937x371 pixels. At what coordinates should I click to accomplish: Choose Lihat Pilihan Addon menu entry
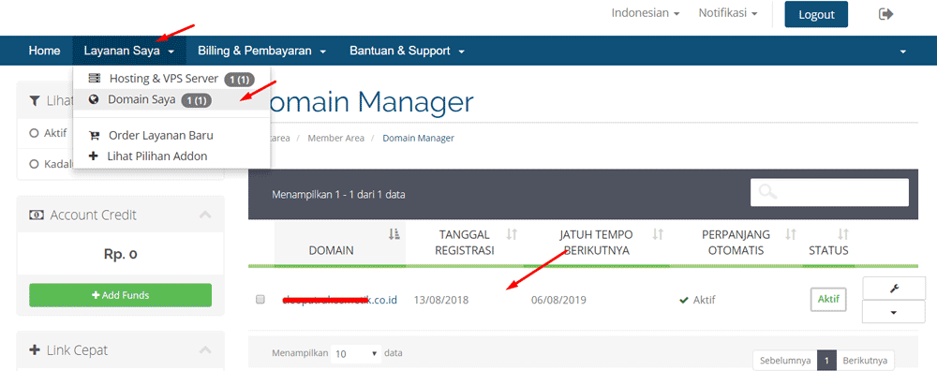tap(171, 156)
